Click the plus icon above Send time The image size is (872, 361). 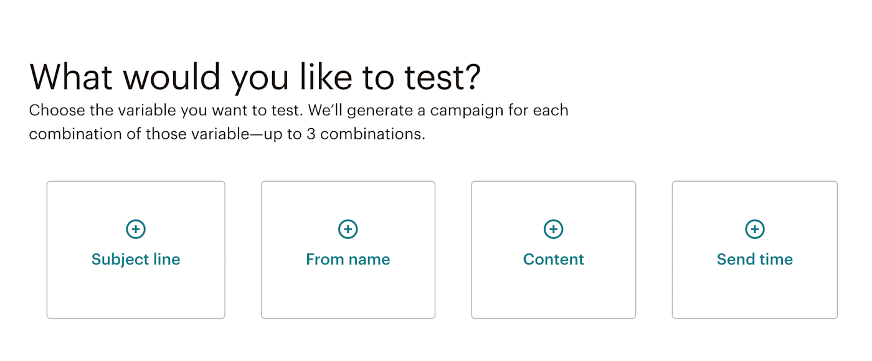point(754,229)
